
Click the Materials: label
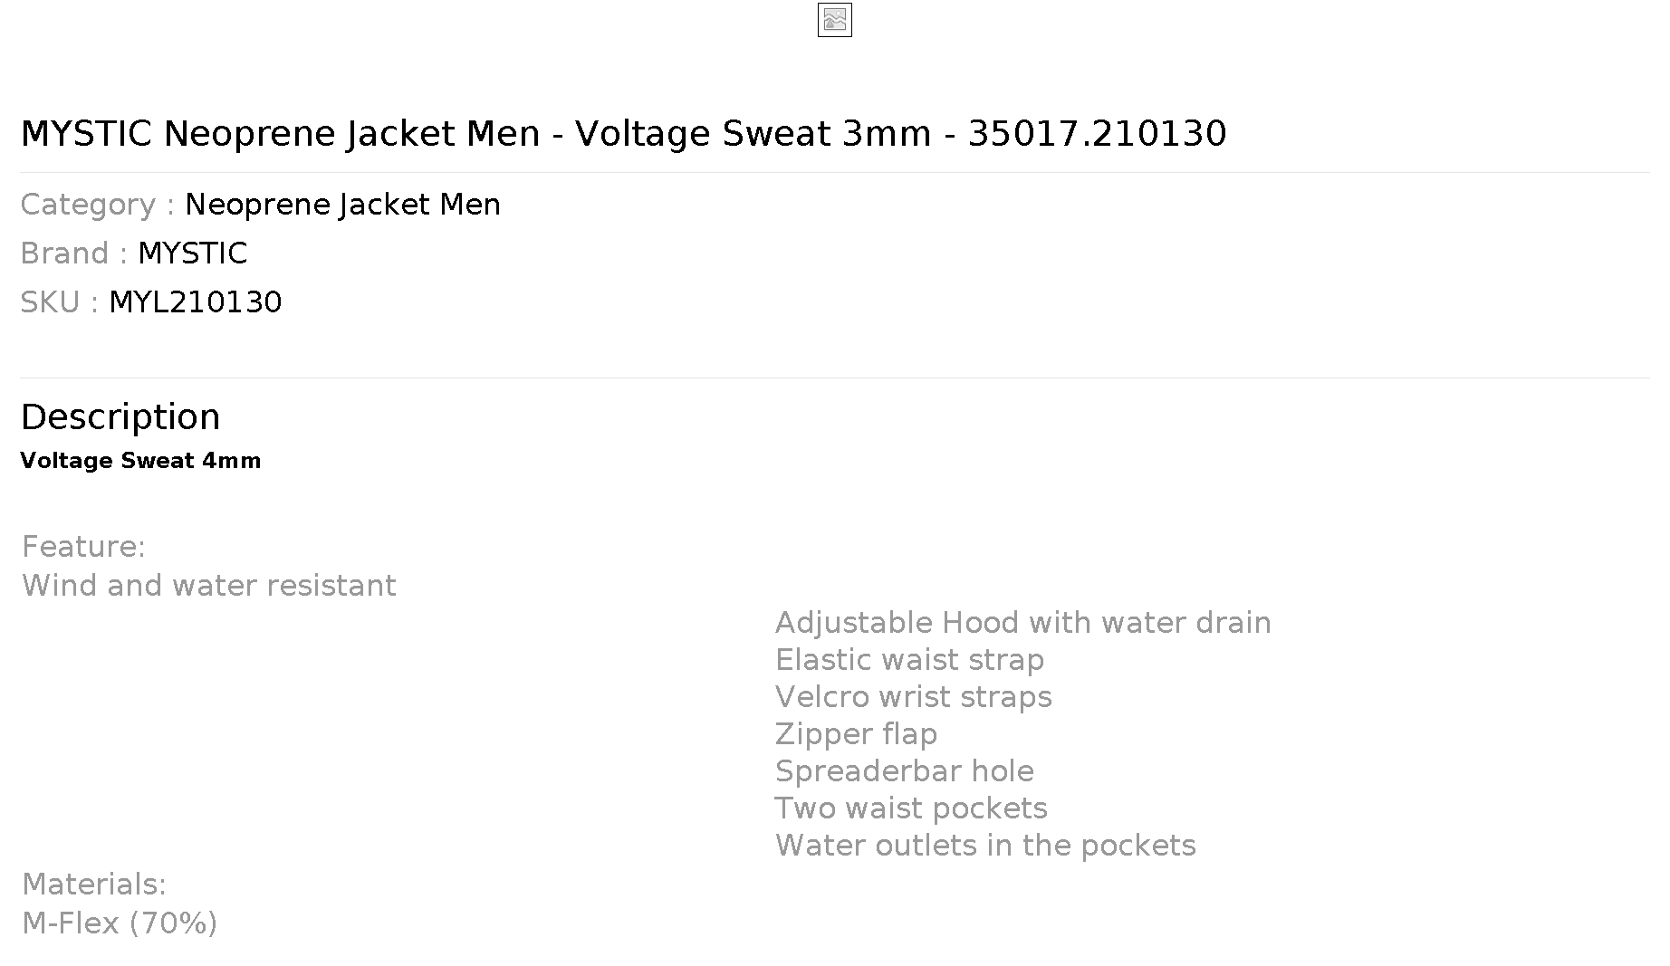pos(94,885)
